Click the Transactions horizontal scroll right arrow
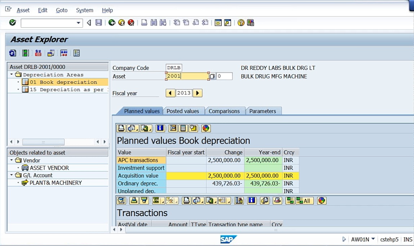414x246 pixels. [121, 230]
